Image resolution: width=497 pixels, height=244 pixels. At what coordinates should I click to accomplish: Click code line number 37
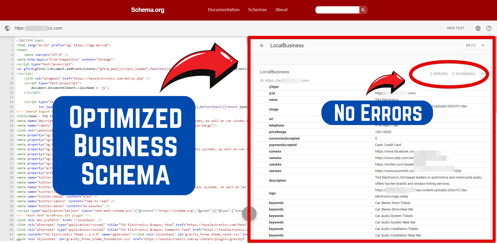(x=11, y=211)
